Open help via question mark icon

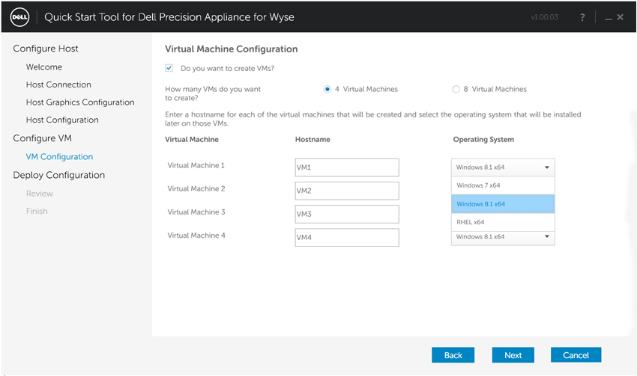click(x=582, y=17)
